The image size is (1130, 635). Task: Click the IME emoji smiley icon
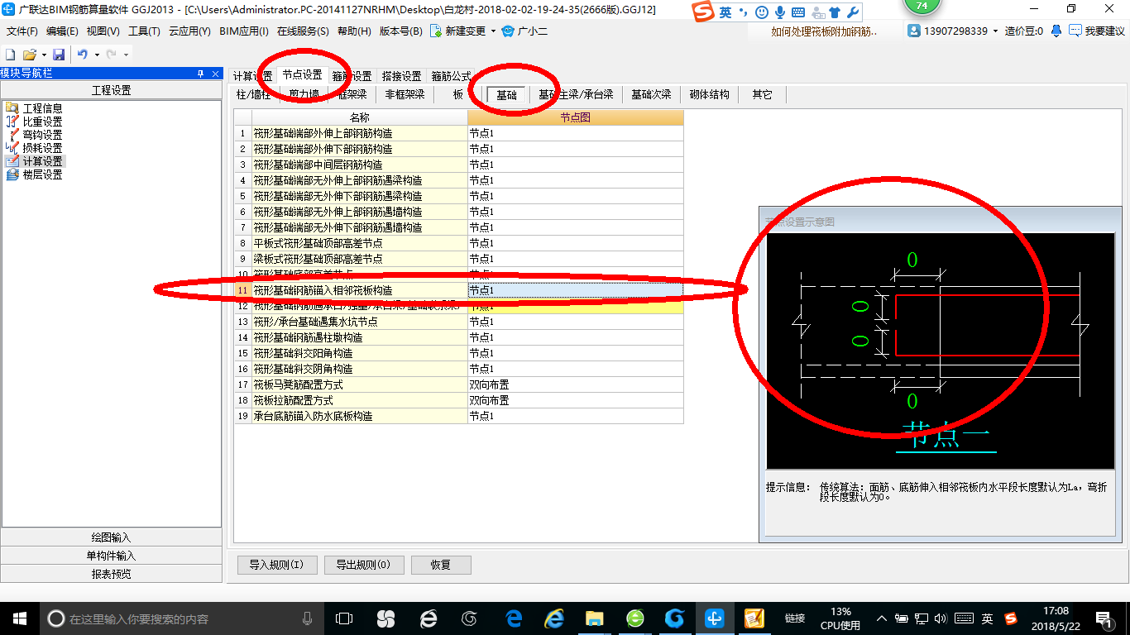(x=761, y=12)
